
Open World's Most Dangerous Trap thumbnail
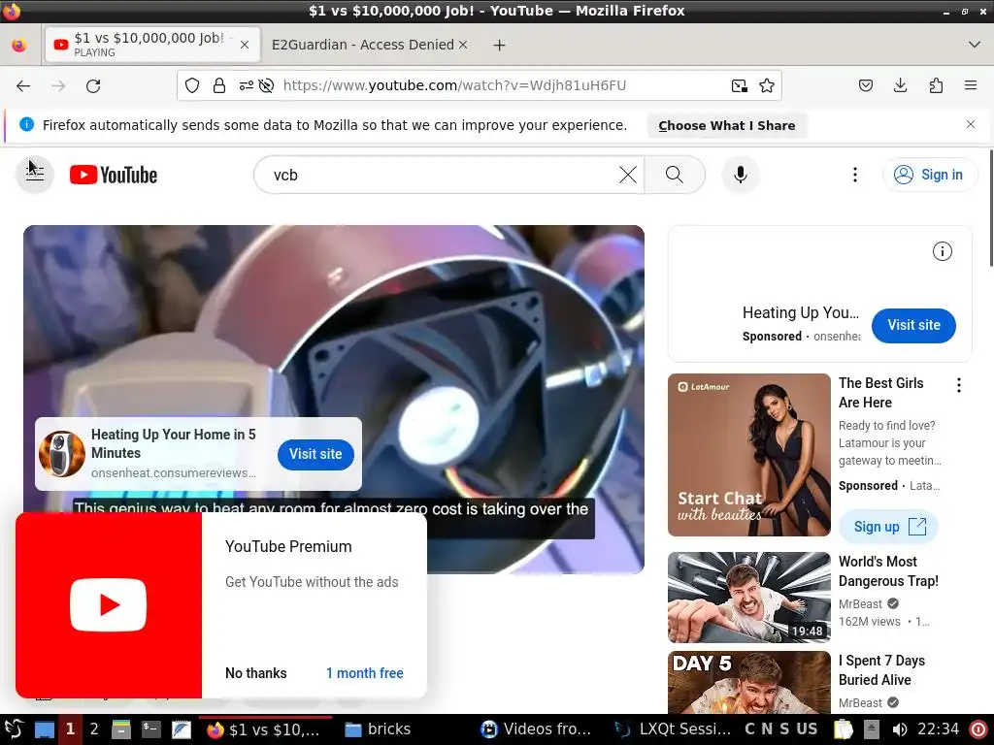pos(748,598)
